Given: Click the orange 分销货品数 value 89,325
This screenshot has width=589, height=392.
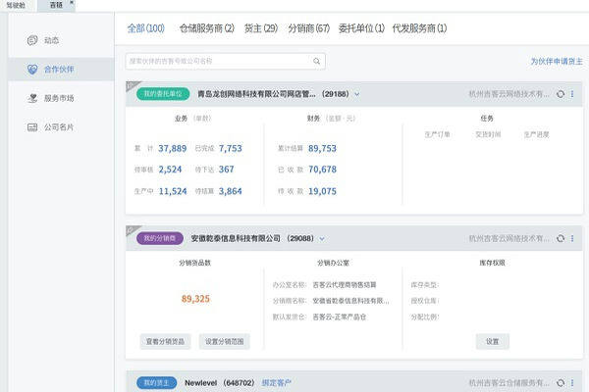Looking at the screenshot, I should pos(195,299).
